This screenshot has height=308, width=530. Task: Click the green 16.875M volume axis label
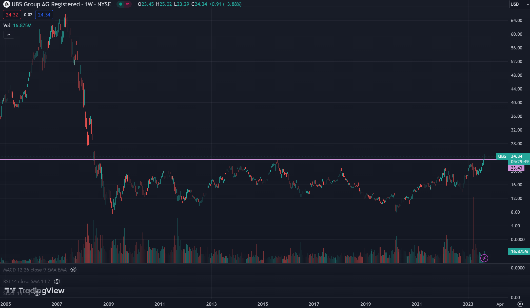519,251
